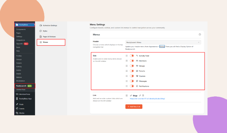Click the Add New Link button
Image resolution: width=227 pixels, height=133 pixels.
[x=134, y=106]
